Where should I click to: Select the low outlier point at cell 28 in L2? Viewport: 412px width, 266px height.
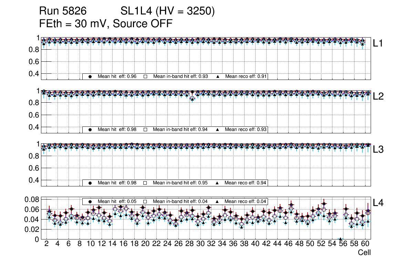tap(192, 99)
